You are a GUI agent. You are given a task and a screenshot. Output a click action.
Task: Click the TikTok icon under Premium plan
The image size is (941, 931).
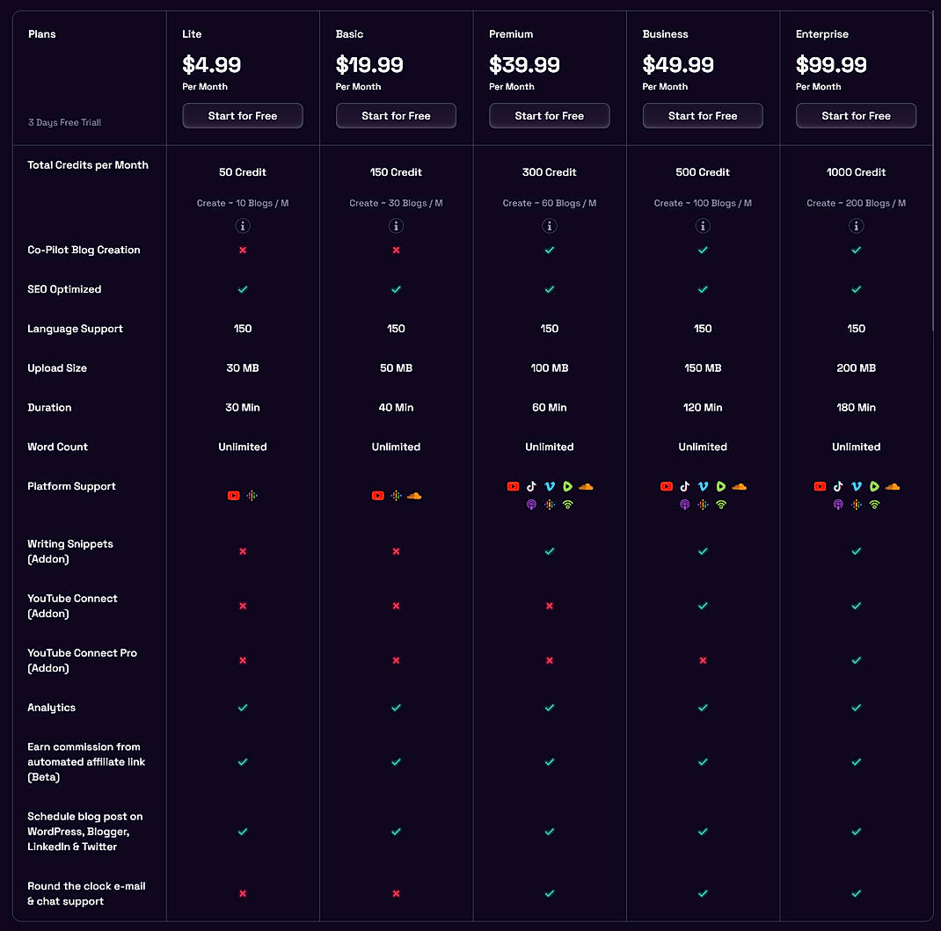click(531, 486)
